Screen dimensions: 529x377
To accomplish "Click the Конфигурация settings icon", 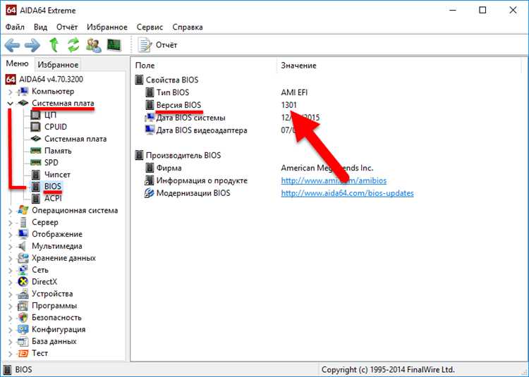I will 23,330.
